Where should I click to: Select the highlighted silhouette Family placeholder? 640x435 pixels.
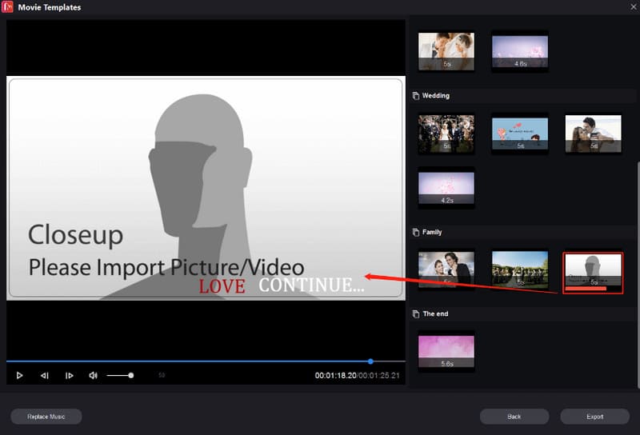(x=593, y=272)
